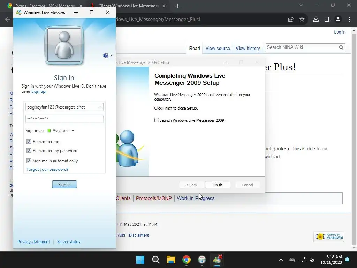Close the Clients/Windows Live Messenger tab
This screenshot has width=357, height=268.
pos(164,6)
